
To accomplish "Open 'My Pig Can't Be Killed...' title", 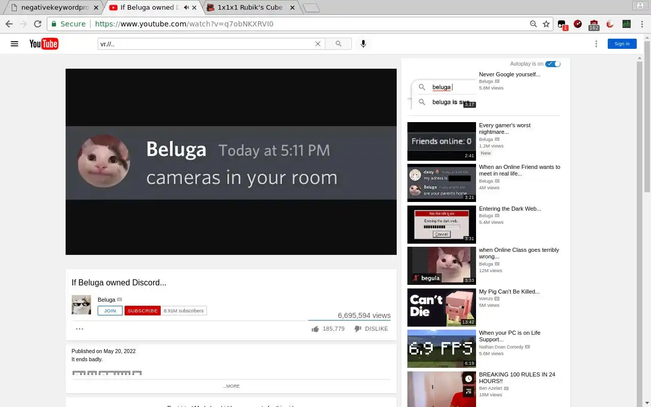I will point(509,292).
